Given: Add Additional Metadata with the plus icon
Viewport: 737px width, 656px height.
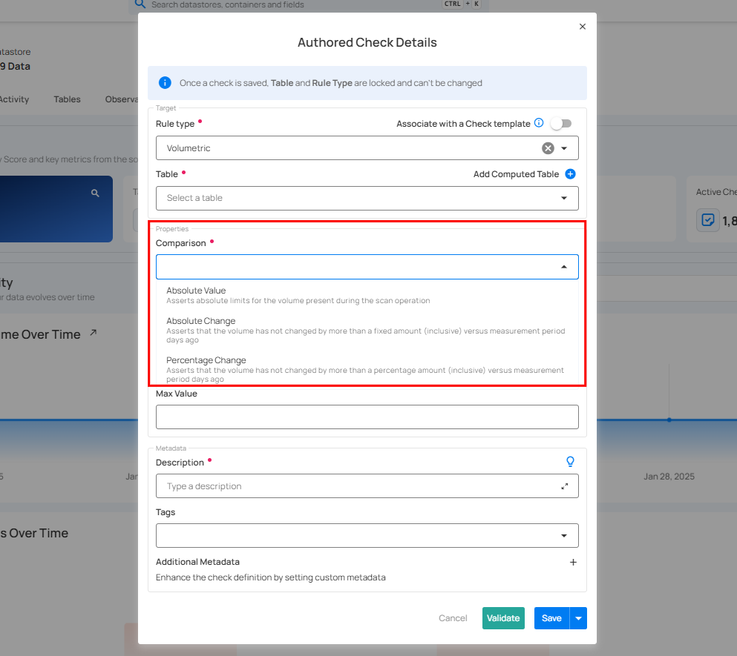Looking at the screenshot, I should 573,563.
